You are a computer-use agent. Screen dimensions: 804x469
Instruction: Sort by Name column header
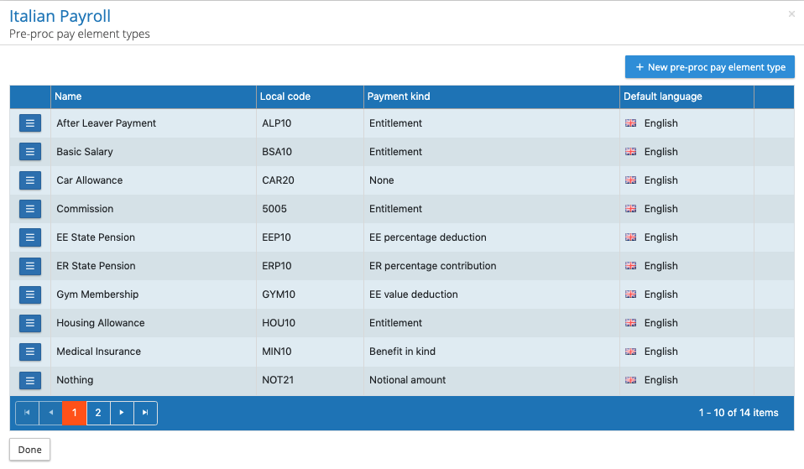pos(69,96)
